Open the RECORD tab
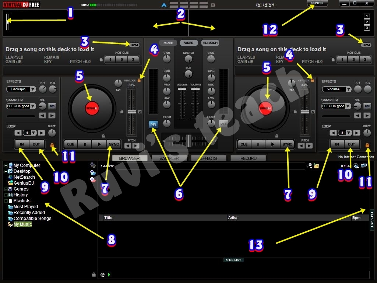This screenshot has width=377, height=283. pyautogui.click(x=248, y=158)
